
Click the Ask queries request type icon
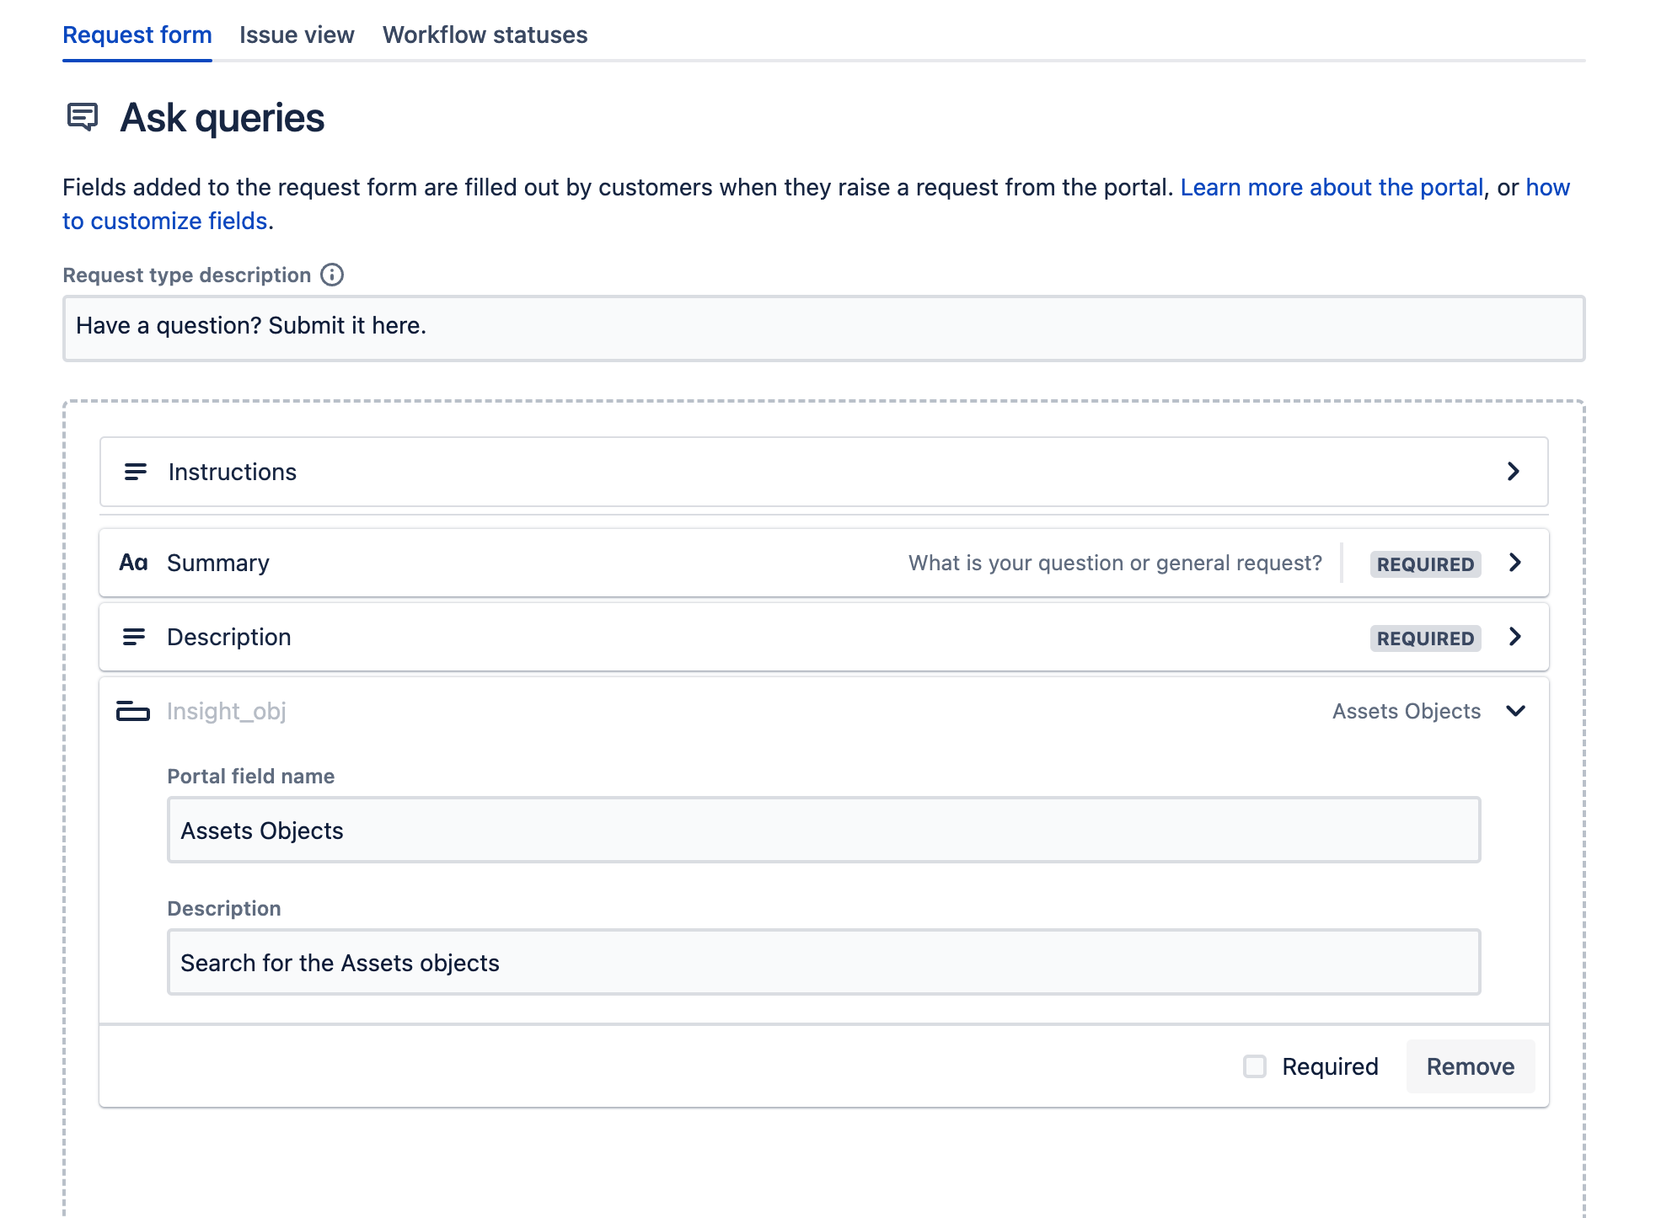click(x=83, y=117)
